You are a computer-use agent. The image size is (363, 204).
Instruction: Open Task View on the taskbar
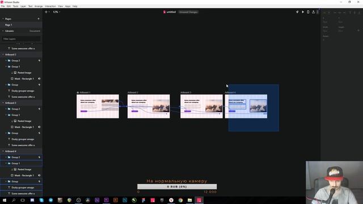click(x=23, y=200)
